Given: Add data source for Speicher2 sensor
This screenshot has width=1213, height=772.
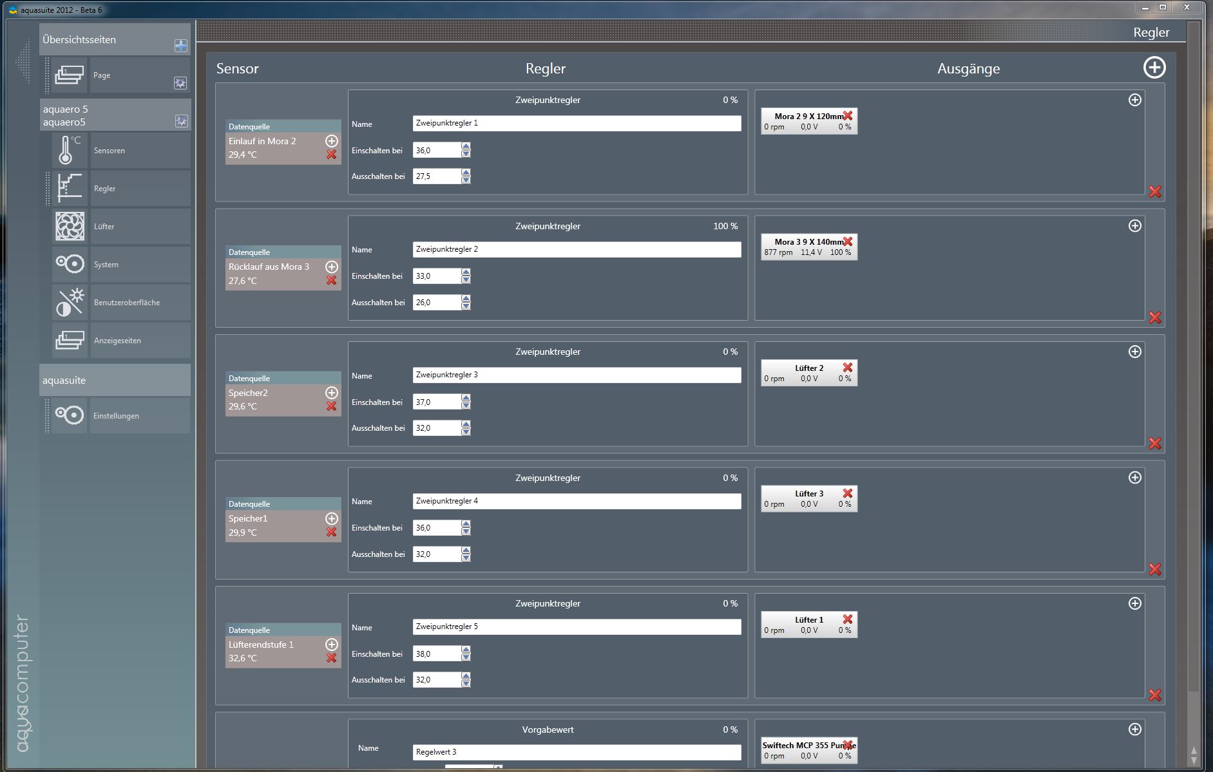Looking at the screenshot, I should pos(332,393).
